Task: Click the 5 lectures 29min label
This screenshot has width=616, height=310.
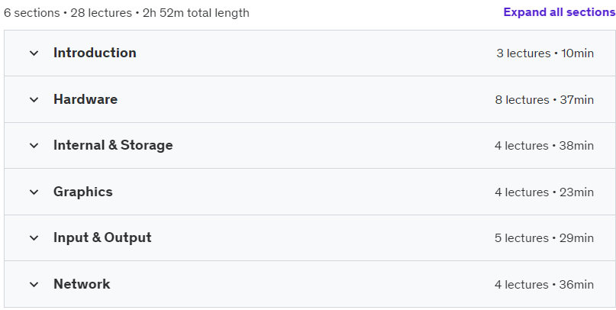Action: pyautogui.click(x=544, y=237)
